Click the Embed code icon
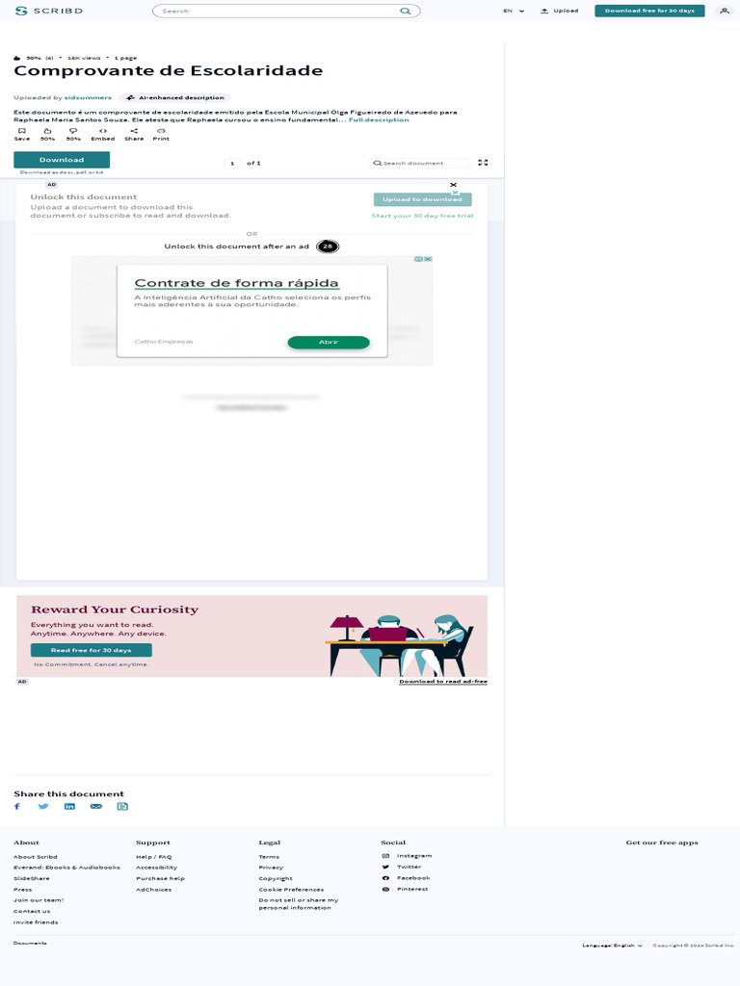This screenshot has width=740, height=986. click(102, 131)
